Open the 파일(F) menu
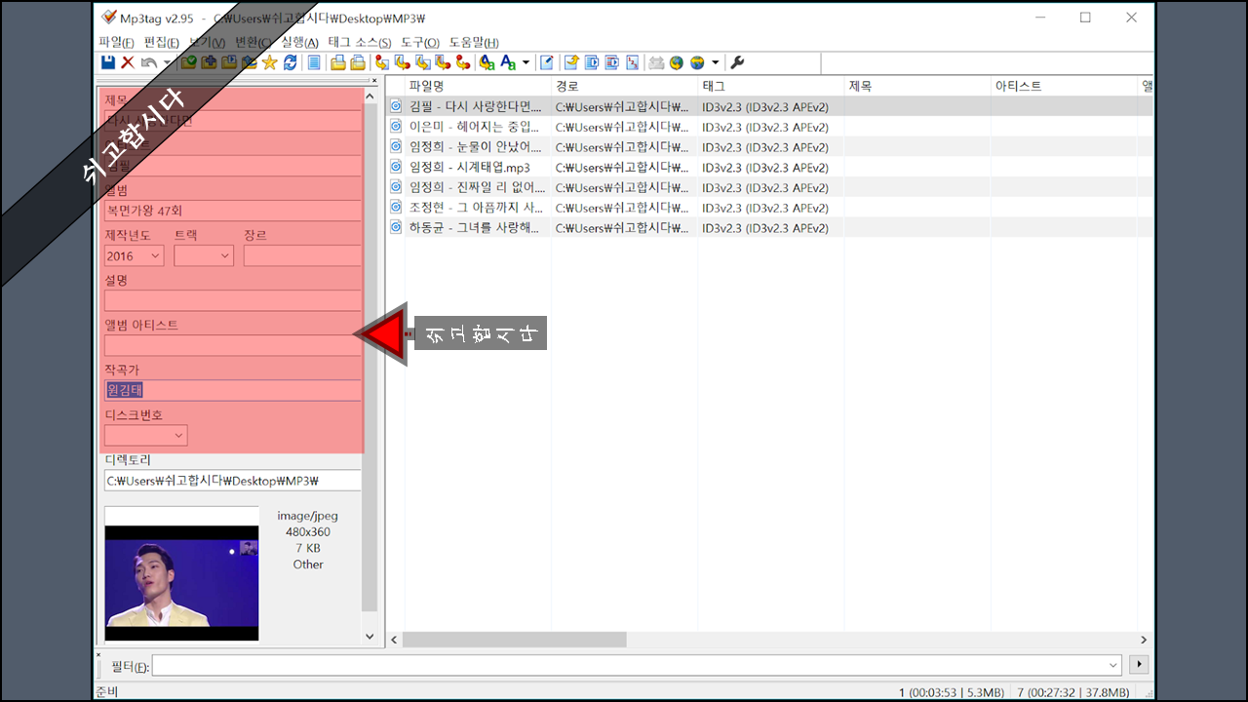The height and width of the screenshot is (702, 1248). pos(116,42)
